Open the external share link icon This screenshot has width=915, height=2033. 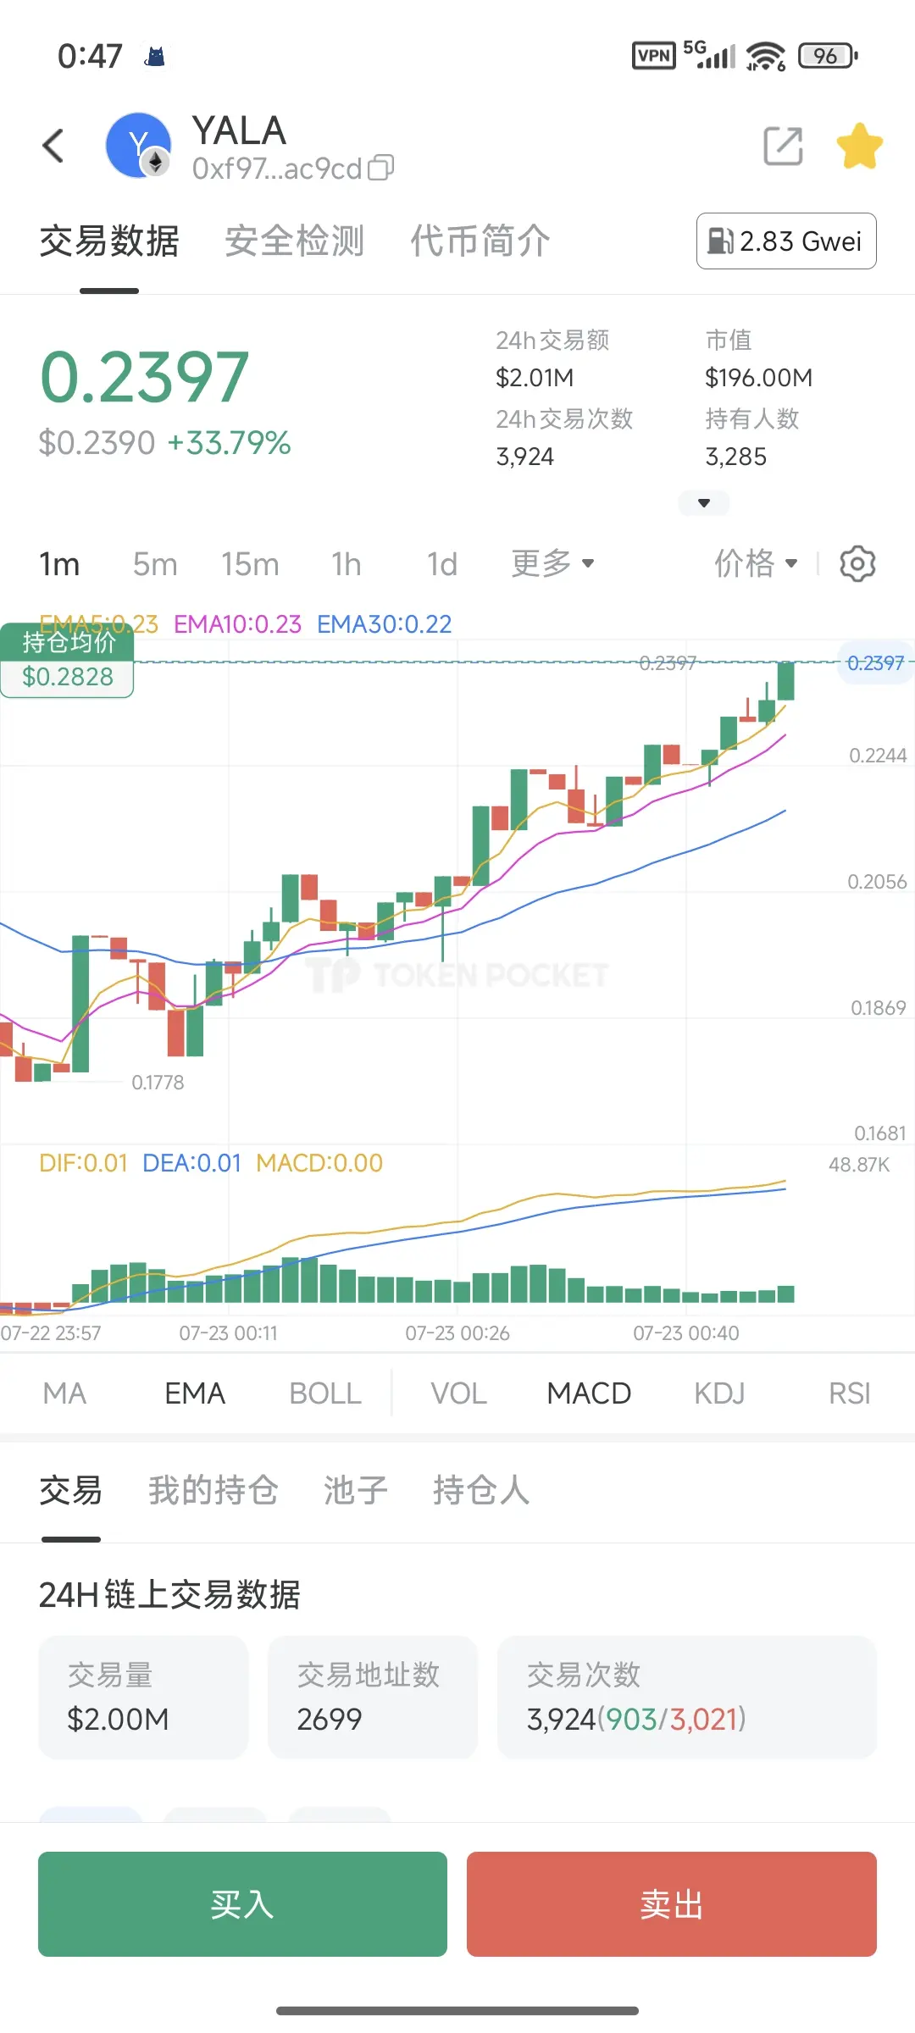pyautogui.click(x=783, y=146)
